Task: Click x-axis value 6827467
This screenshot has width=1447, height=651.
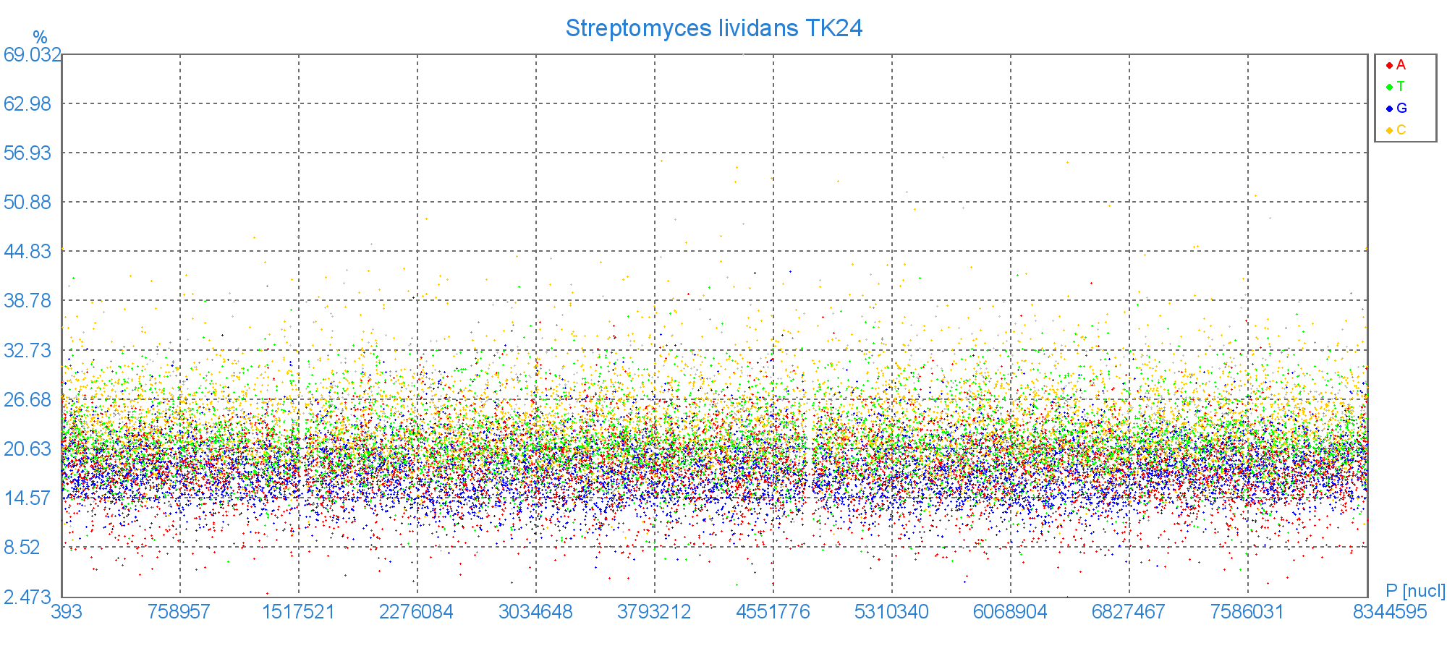Action: [1129, 612]
